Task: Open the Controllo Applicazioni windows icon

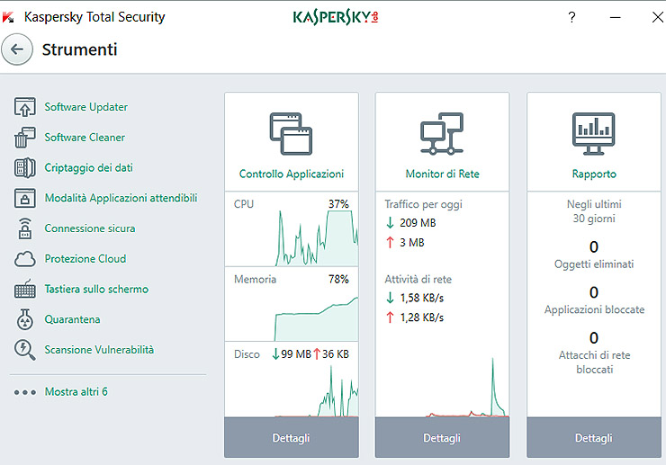Action: [x=291, y=134]
